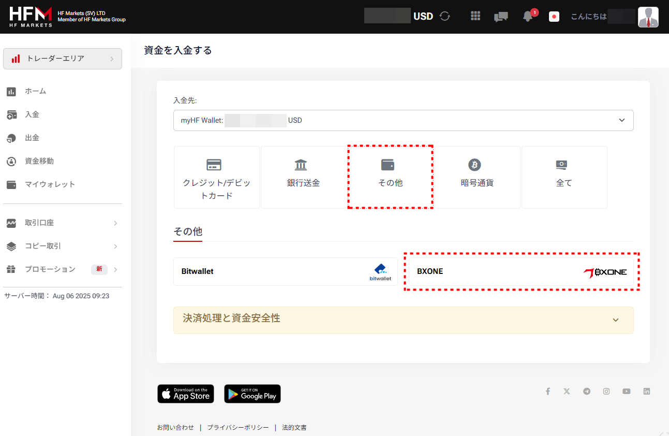
Task: Click the credit card icon in deposit methods
Action: tap(214, 165)
